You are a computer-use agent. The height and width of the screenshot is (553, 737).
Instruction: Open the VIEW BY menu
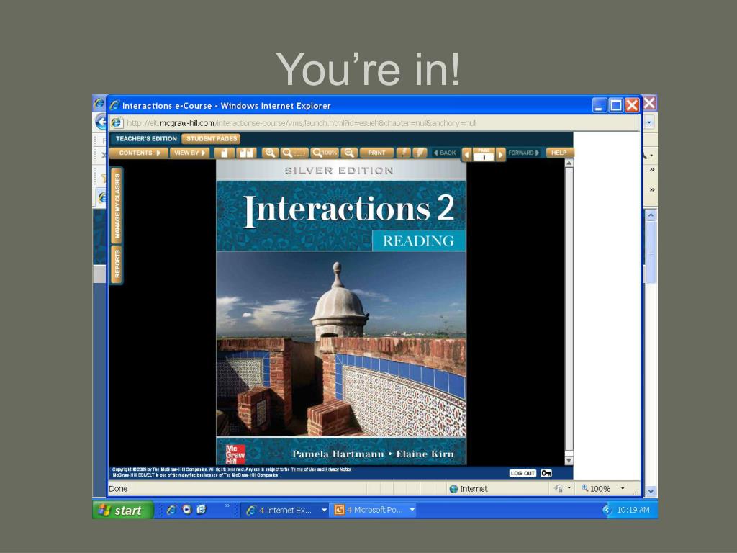tap(189, 153)
